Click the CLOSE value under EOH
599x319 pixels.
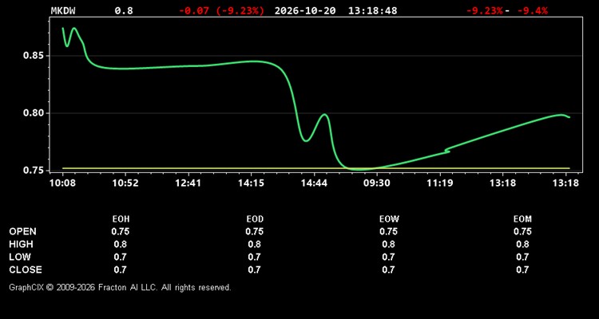pyautogui.click(x=121, y=270)
